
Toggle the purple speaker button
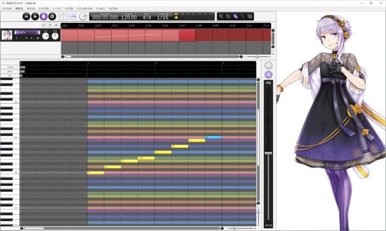(x=268, y=75)
